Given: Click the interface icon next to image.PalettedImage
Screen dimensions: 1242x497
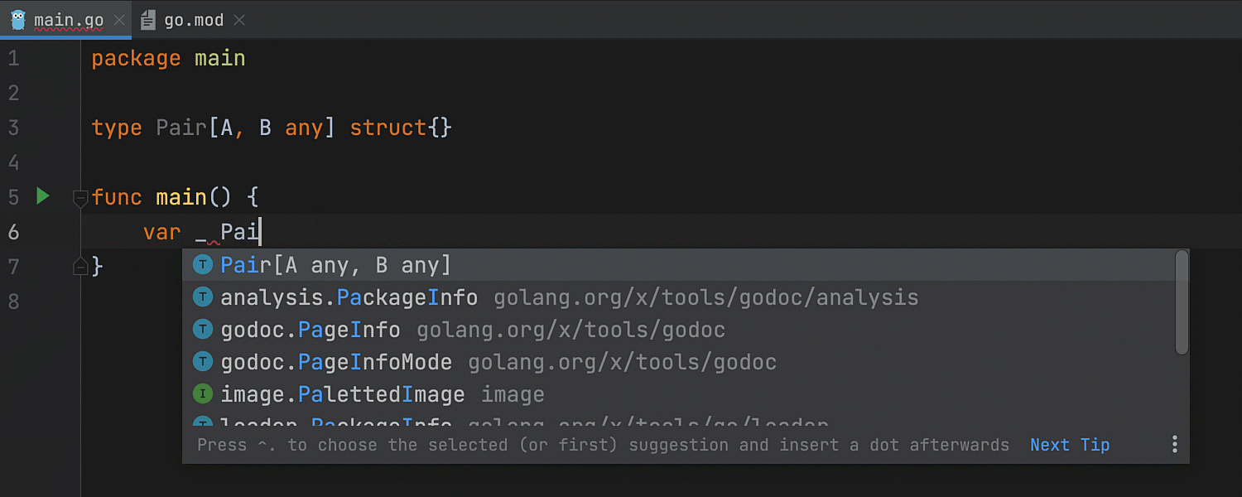Looking at the screenshot, I should coord(203,394).
